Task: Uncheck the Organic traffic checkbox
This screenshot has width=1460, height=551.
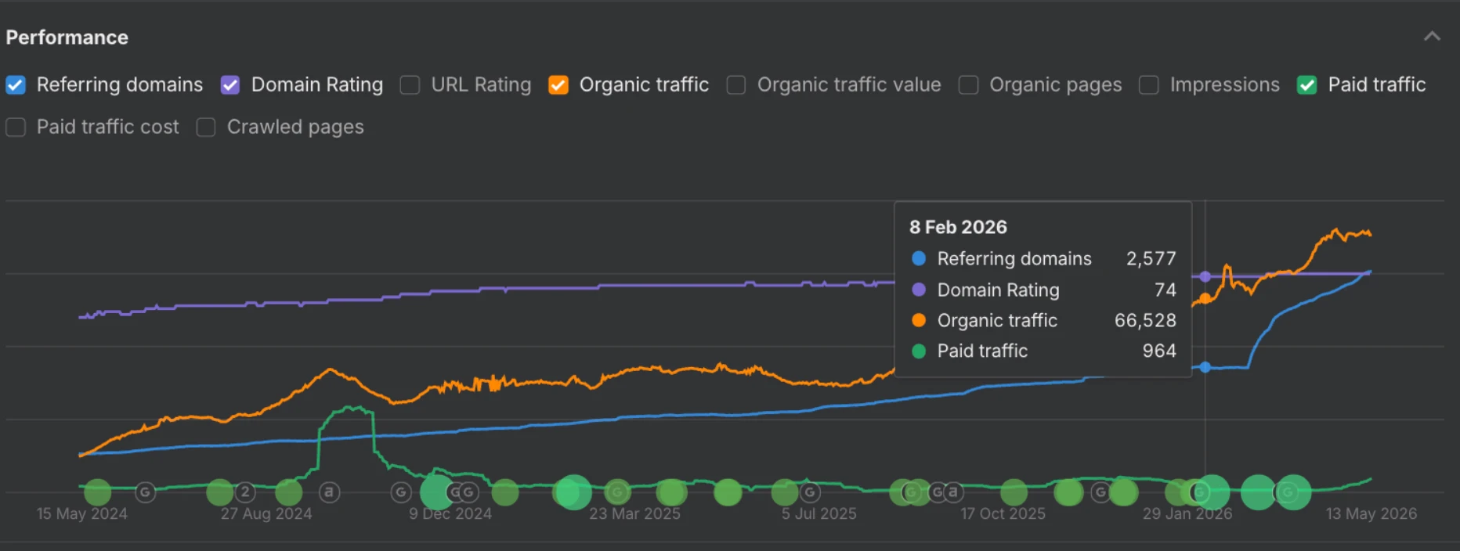Action: tap(558, 85)
